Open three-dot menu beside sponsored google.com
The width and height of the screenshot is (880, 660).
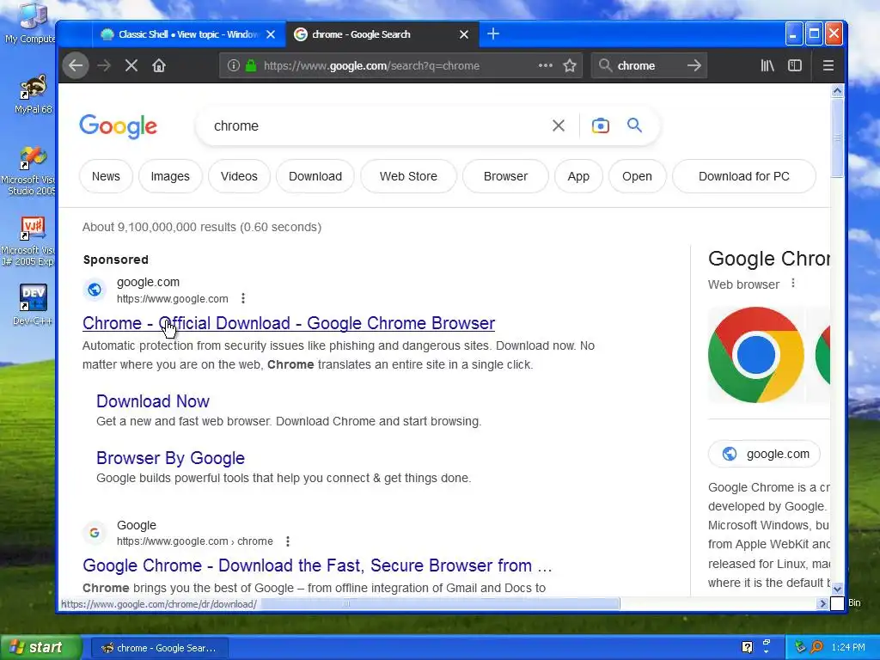(x=243, y=298)
